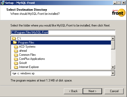Image resolution: width=127 pixels, height=97 pixels.
Task: Click the ACD Systems folder icon
Action: (16, 47)
